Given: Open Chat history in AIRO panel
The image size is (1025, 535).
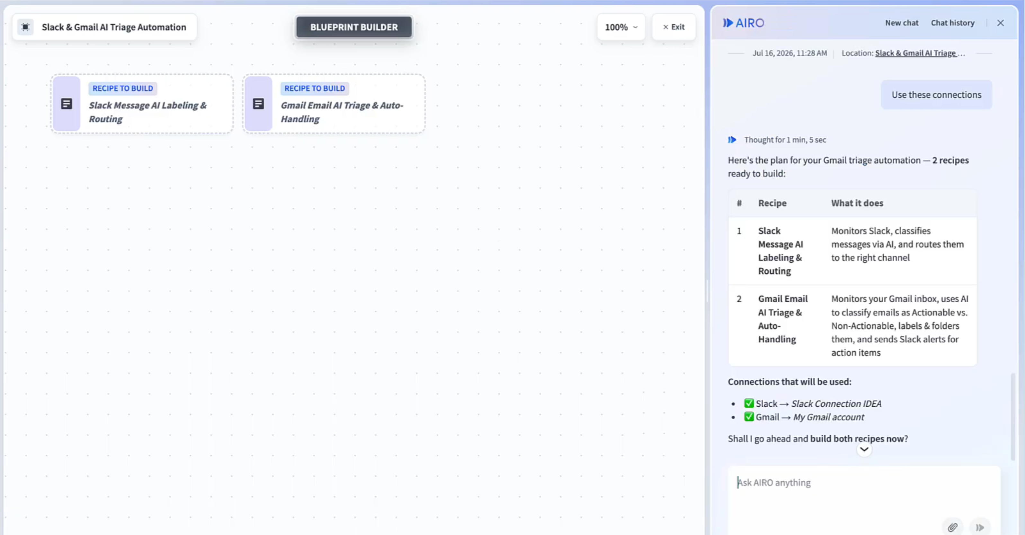Looking at the screenshot, I should (x=953, y=23).
